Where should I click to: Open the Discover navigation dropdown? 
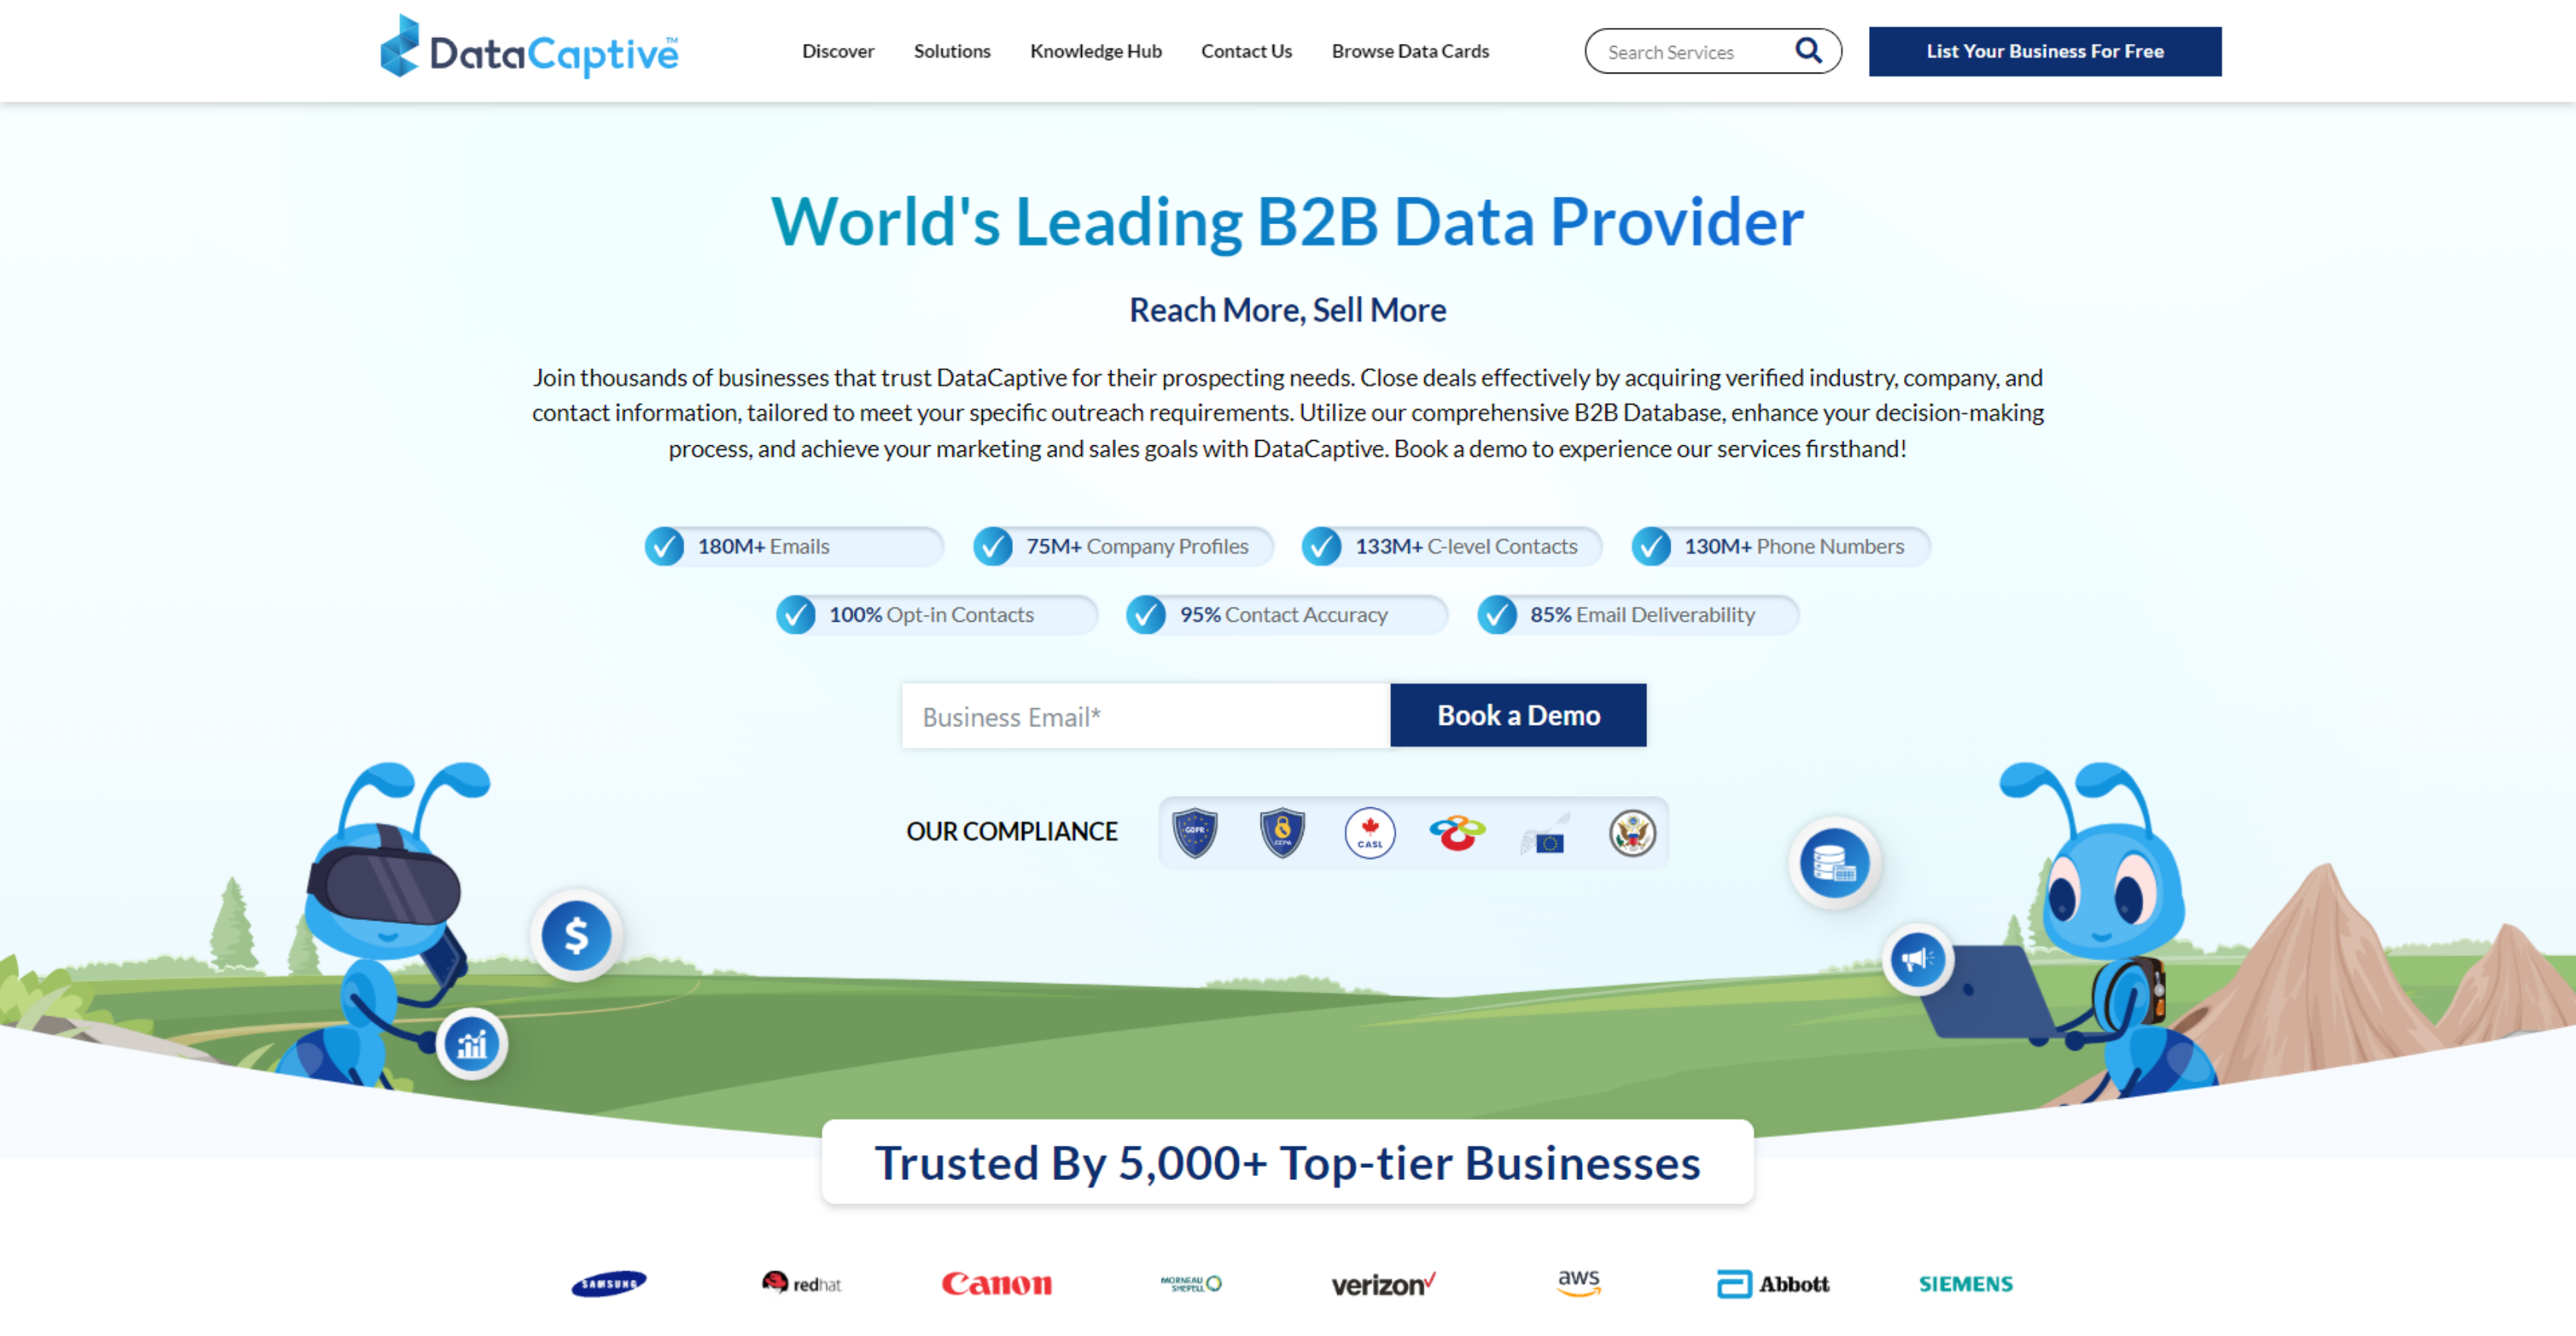[838, 49]
